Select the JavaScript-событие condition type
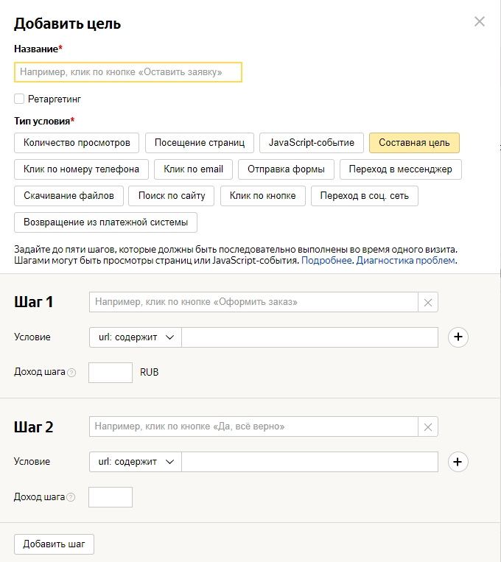The width and height of the screenshot is (501, 562). (x=312, y=142)
